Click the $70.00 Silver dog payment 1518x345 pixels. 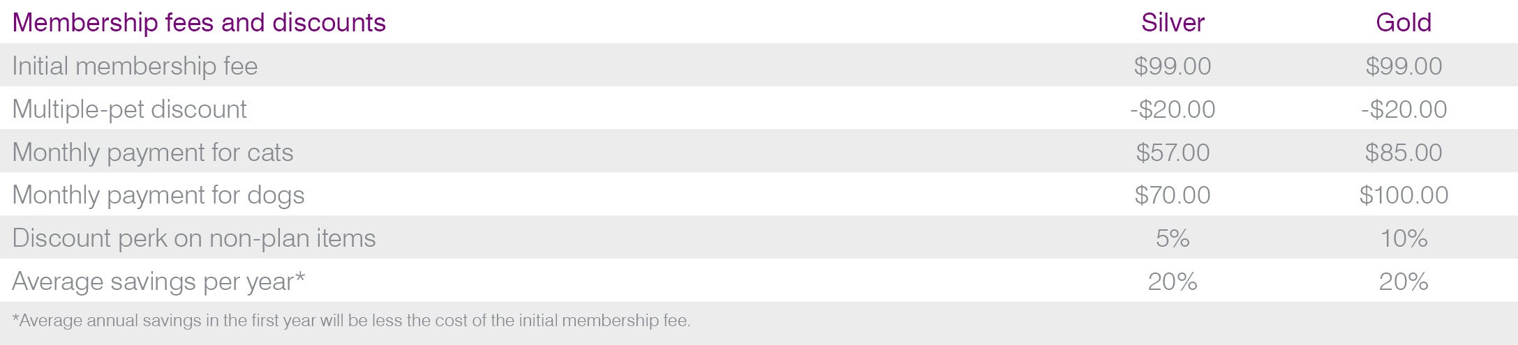point(1173,195)
